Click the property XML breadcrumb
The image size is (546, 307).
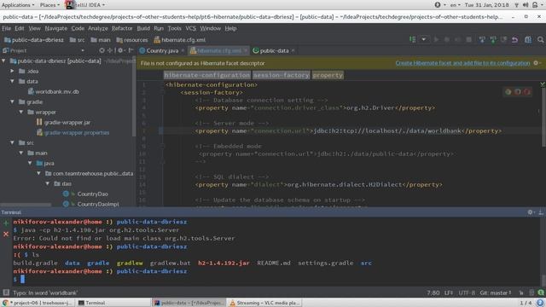(x=328, y=75)
